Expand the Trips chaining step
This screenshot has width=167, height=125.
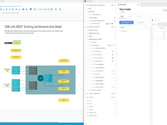[x=91, y=84]
